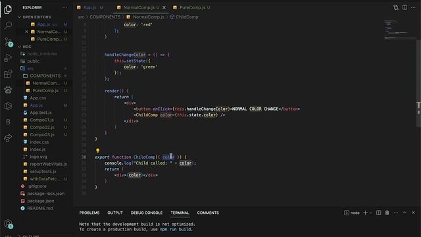Open App.test.js file
The height and width of the screenshot is (237, 421).
tap(41, 113)
